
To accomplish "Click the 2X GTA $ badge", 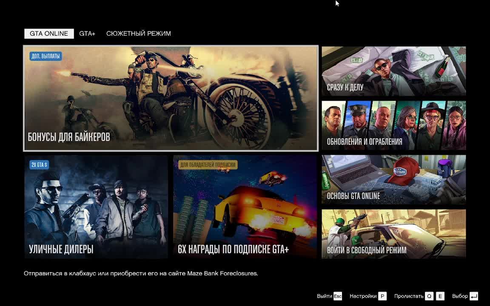I will click(x=39, y=165).
